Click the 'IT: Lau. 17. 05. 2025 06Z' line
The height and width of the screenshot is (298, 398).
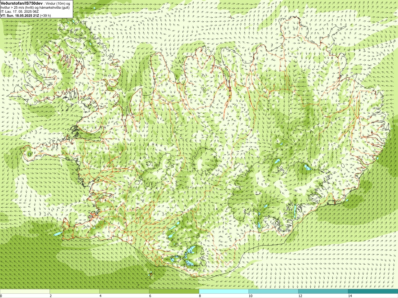coord(20,11)
